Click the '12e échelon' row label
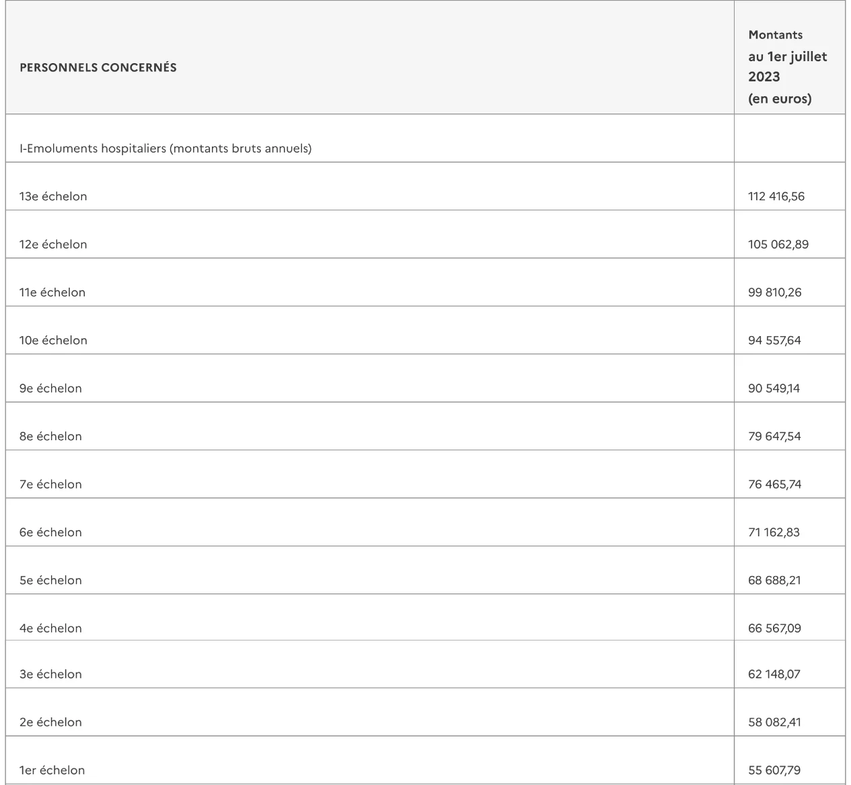The width and height of the screenshot is (851, 785). pyautogui.click(x=53, y=244)
